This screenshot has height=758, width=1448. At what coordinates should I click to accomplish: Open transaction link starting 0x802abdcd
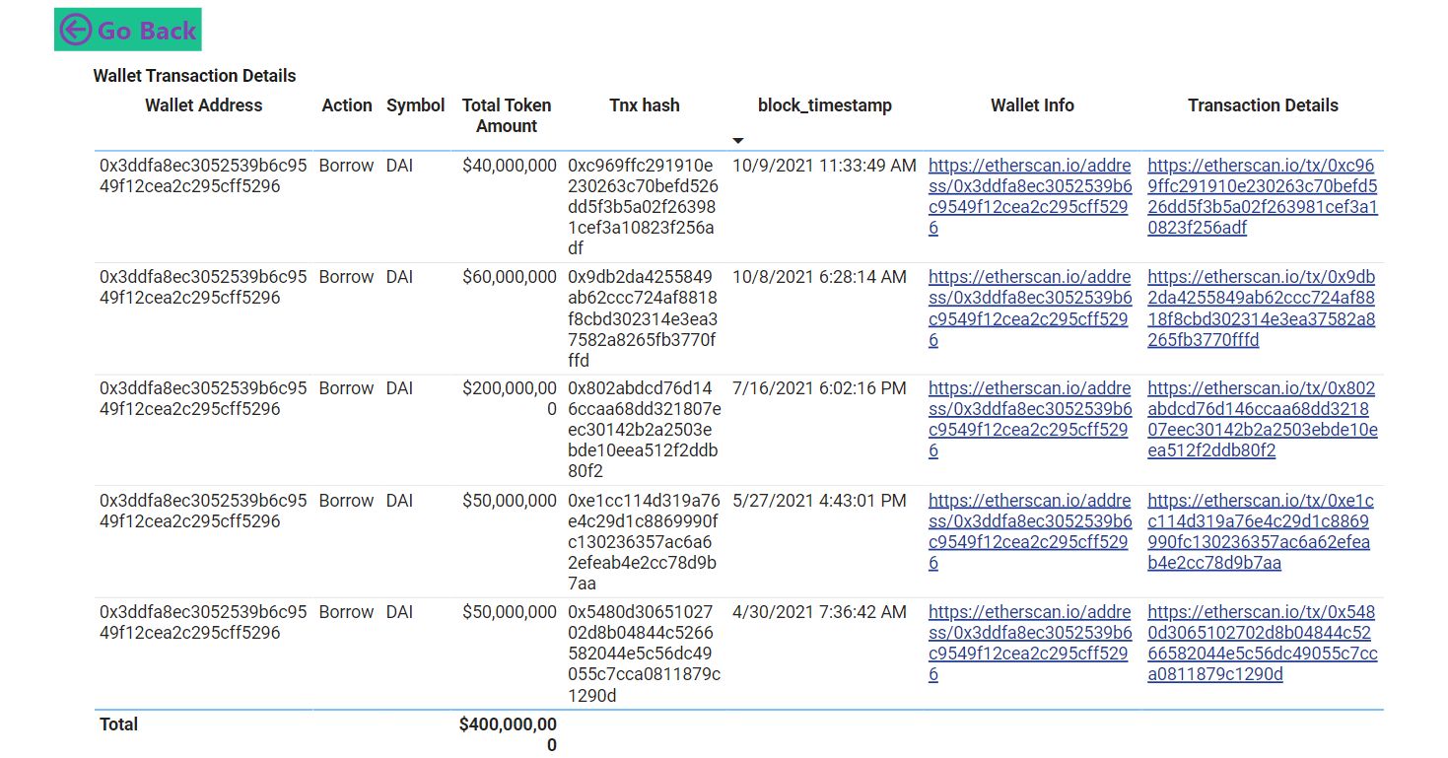pyautogui.click(x=1263, y=420)
